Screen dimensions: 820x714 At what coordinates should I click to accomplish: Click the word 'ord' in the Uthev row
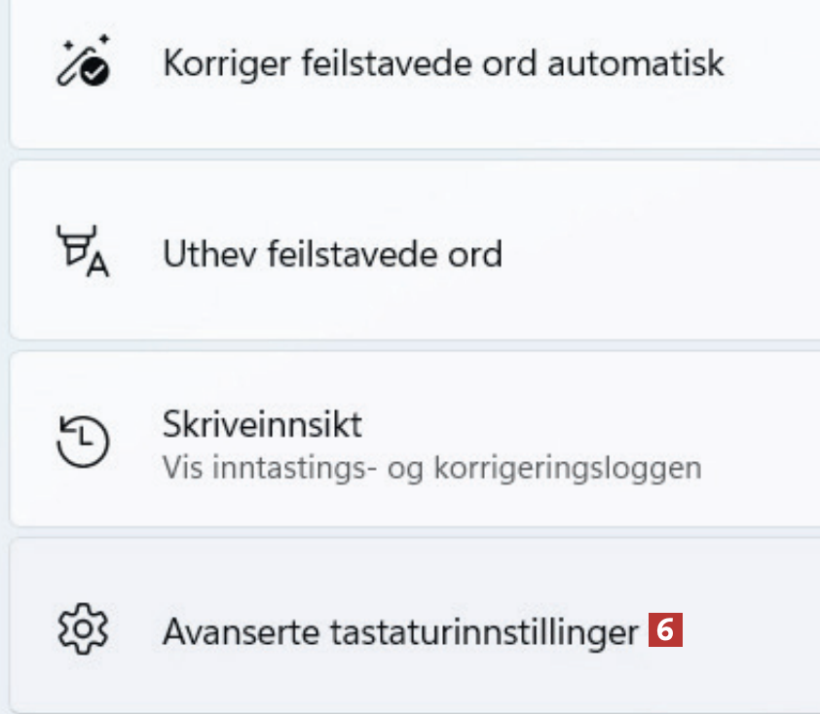pos(476,255)
